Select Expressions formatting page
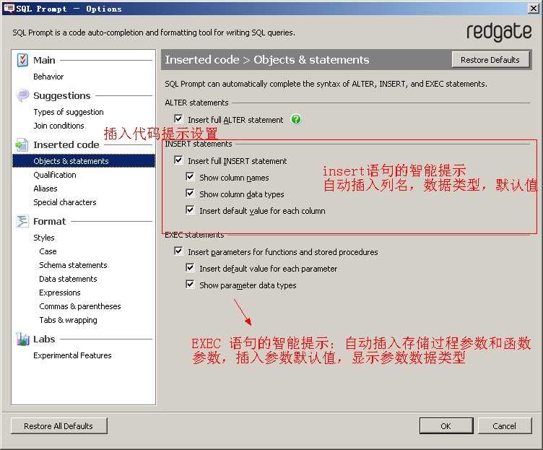Image resolution: width=543 pixels, height=450 pixels. pos(59,293)
